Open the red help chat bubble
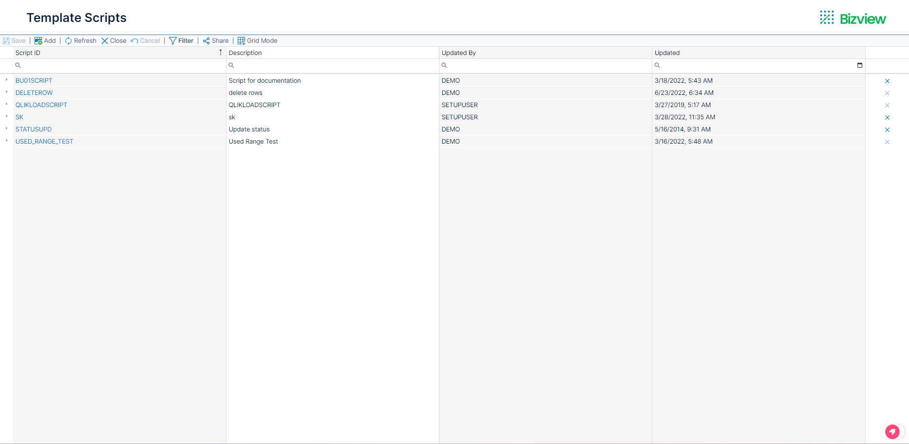This screenshot has width=909, height=444. pos(892,431)
